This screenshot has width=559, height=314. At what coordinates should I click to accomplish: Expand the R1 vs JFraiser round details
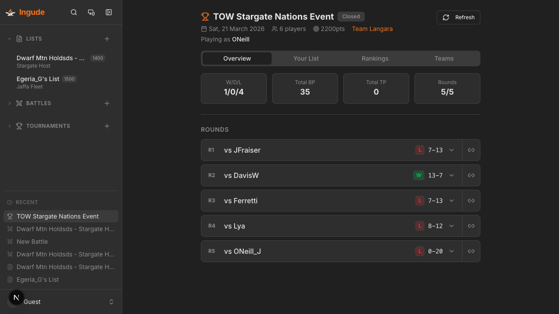(452, 150)
